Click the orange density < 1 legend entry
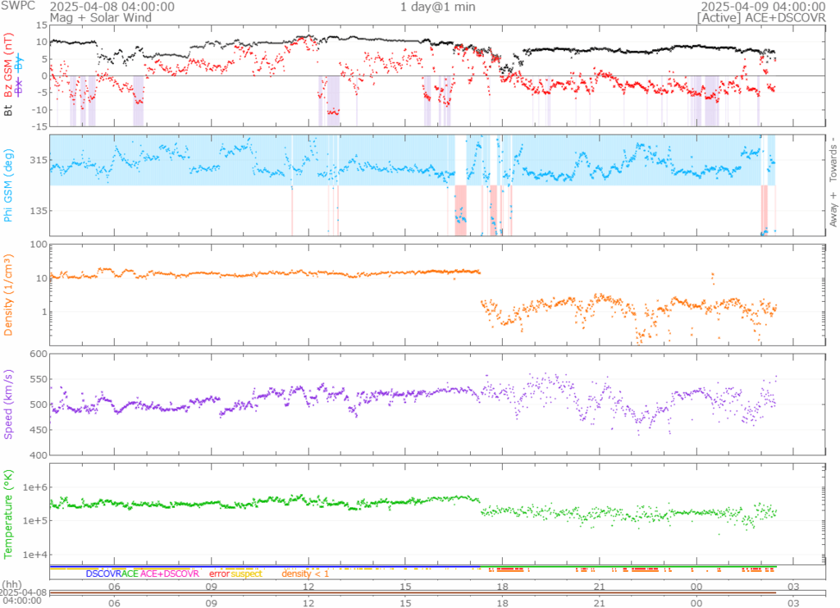This screenshot has width=840, height=608. (x=305, y=574)
